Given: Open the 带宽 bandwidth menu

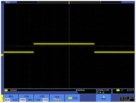Looking at the screenshot, I should tap(57, 98).
